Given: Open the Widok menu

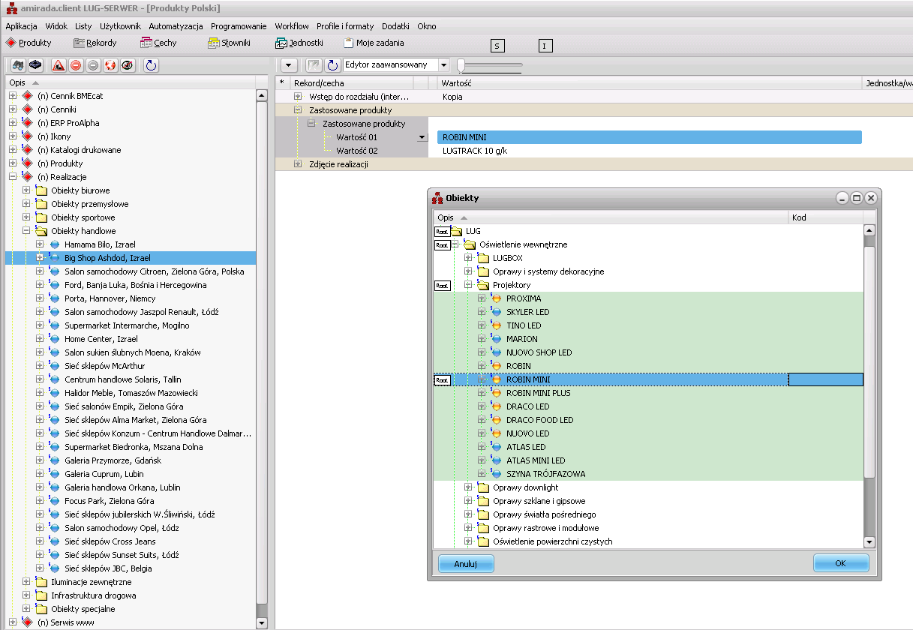Looking at the screenshot, I should [56, 26].
